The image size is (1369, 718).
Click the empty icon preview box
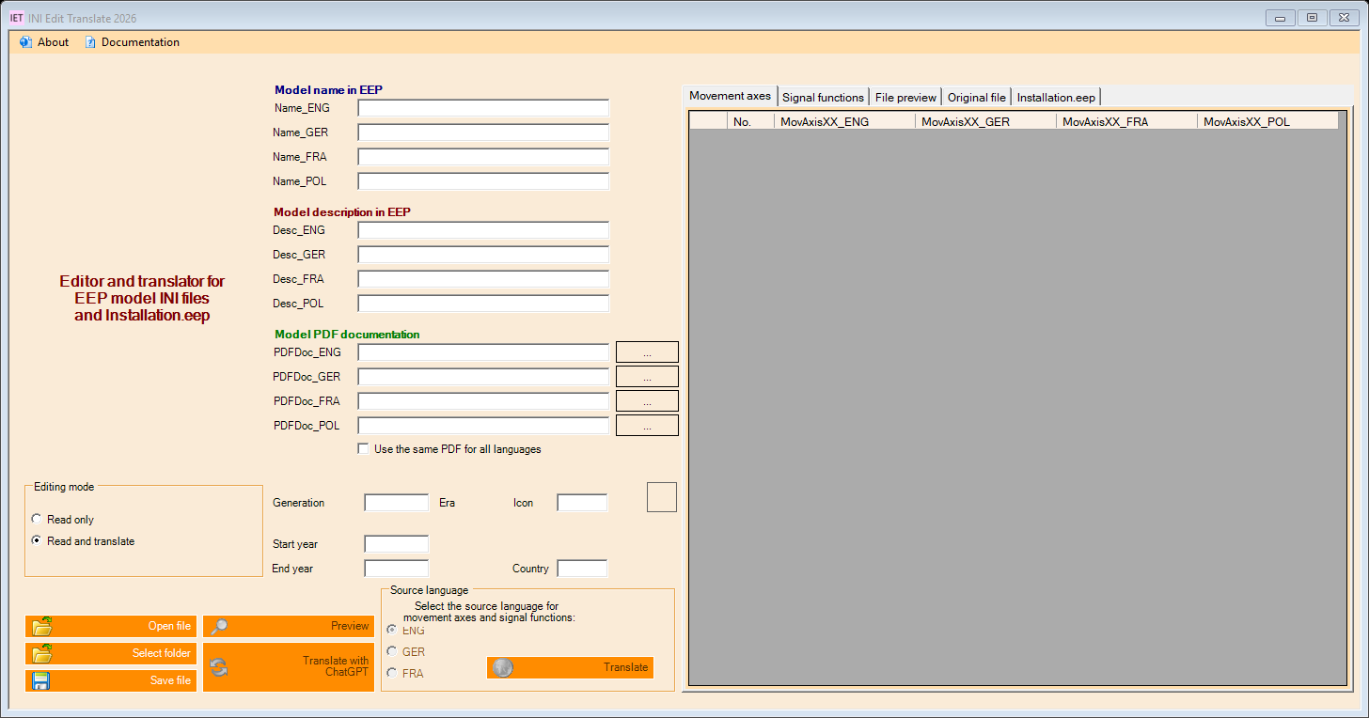662,497
